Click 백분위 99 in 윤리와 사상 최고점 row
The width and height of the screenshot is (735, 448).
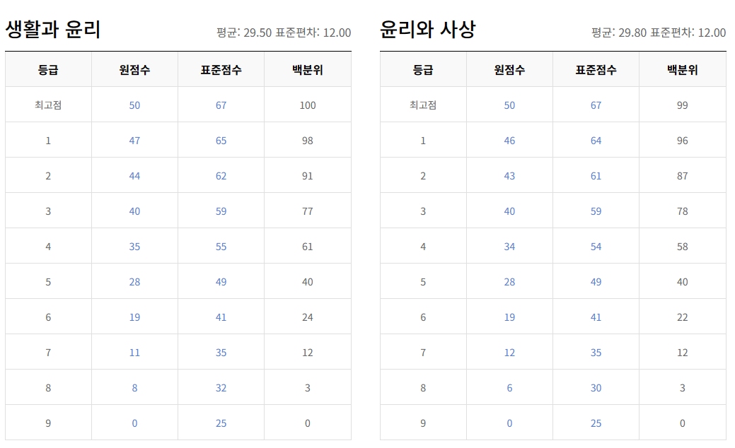point(683,105)
